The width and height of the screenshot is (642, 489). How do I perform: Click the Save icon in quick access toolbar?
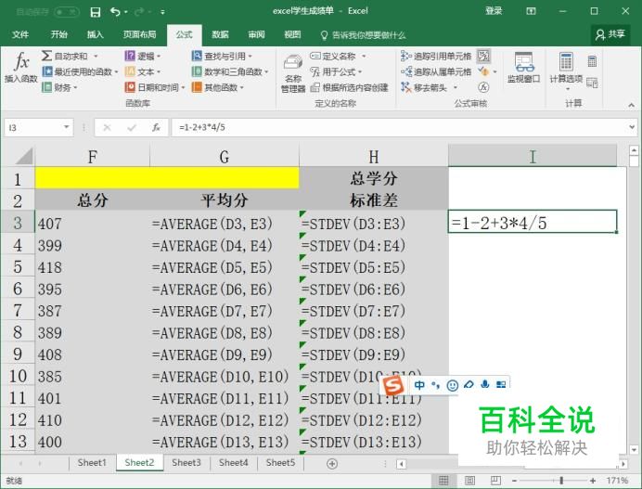click(96, 12)
